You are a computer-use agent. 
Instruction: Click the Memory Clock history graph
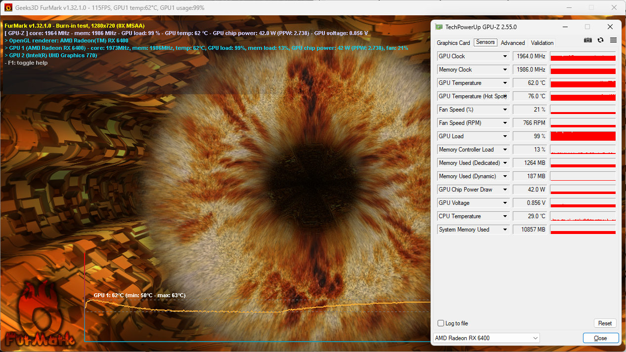point(583,70)
